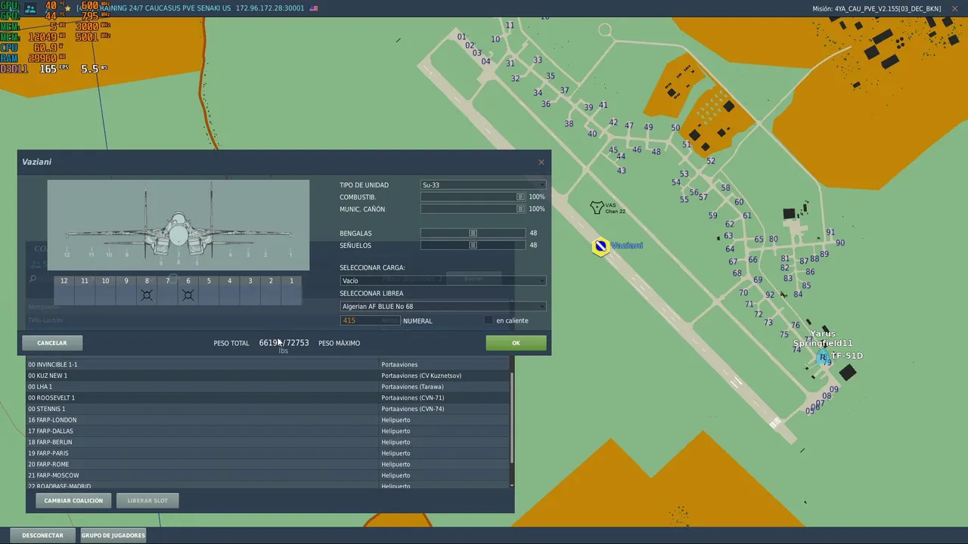
Task: Click the slot list vertical scrollbar
Action: pyautogui.click(x=512, y=419)
